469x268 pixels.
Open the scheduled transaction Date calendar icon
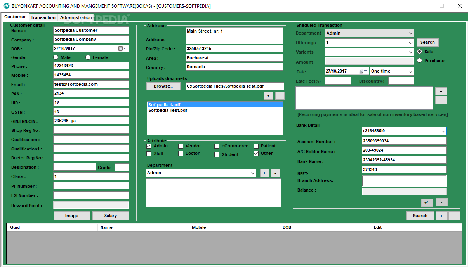[361, 71]
